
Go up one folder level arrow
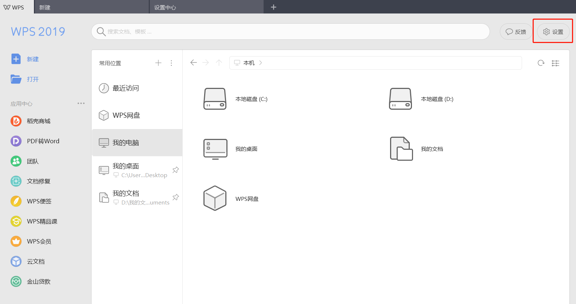click(x=219, y=63)
